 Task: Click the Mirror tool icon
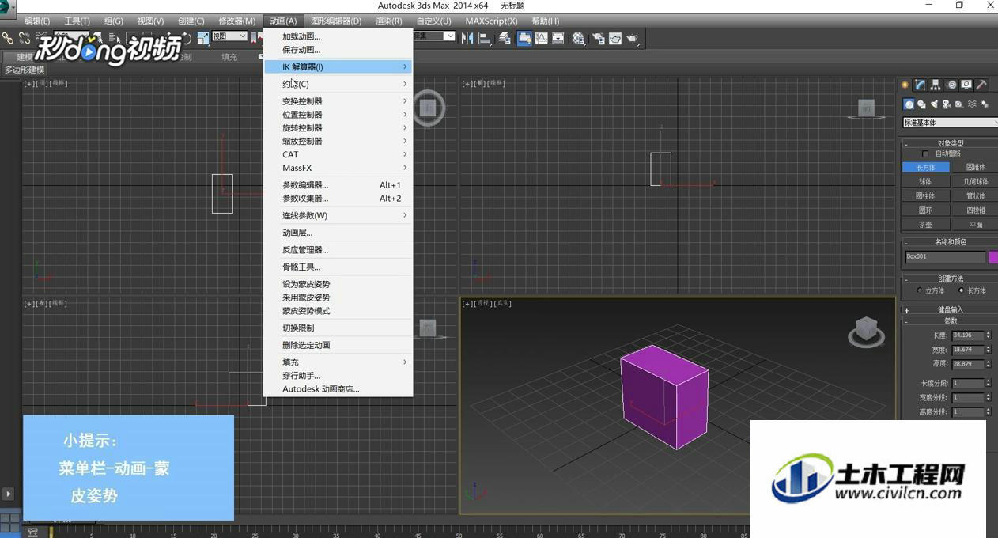[467, 37]
